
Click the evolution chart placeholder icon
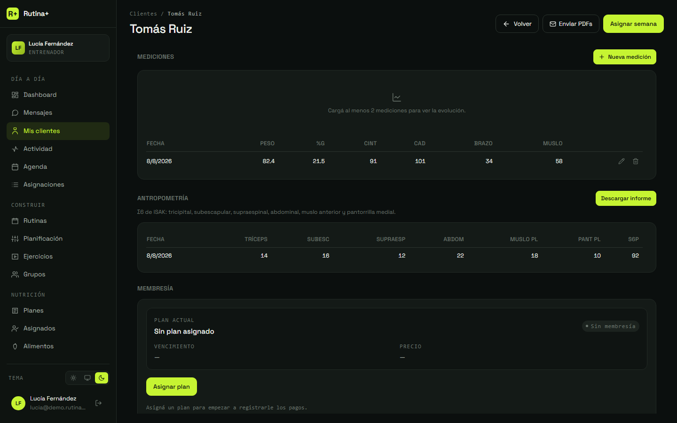(x=397, y=97)
